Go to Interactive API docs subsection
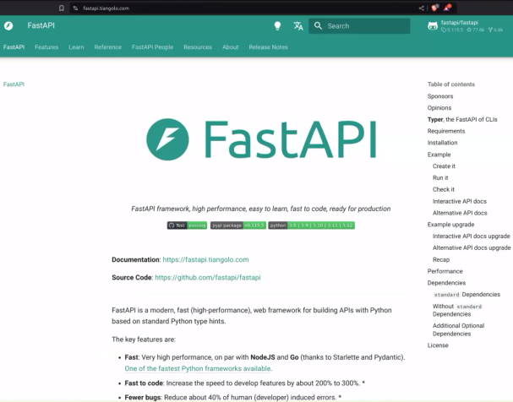This screenshot has height=402, width=513. point(460,201)
